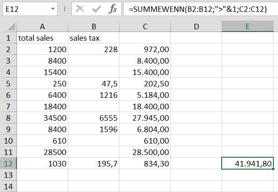This screenshot has width=278, height=192.
Task: Click the Select All corner triangle
Action: [12, 27]
